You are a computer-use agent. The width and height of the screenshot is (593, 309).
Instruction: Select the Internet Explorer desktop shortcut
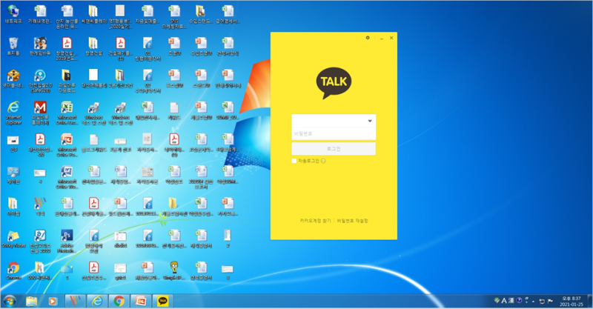pos(13,113)
